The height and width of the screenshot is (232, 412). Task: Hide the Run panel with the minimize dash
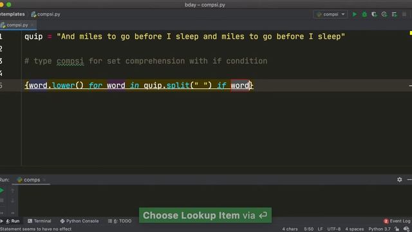pyautogui.click(x=409, y=180)
